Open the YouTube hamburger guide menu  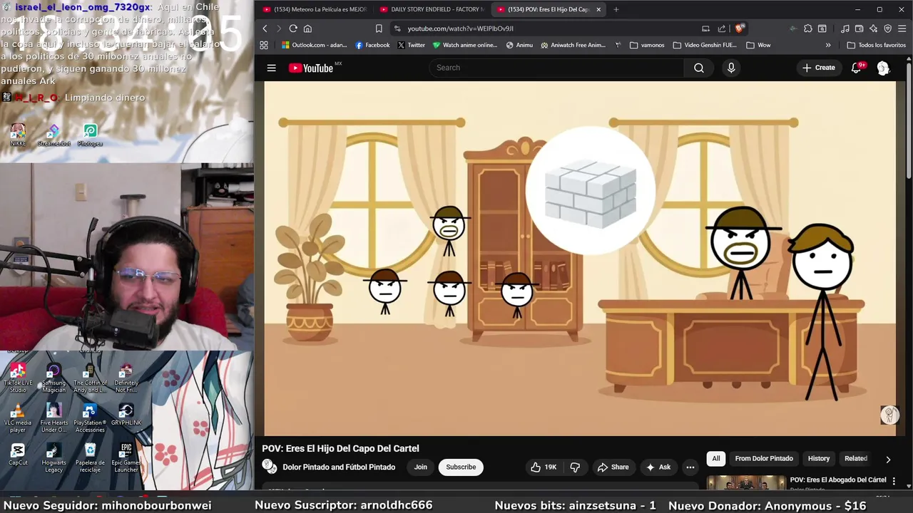coord(271,68)
